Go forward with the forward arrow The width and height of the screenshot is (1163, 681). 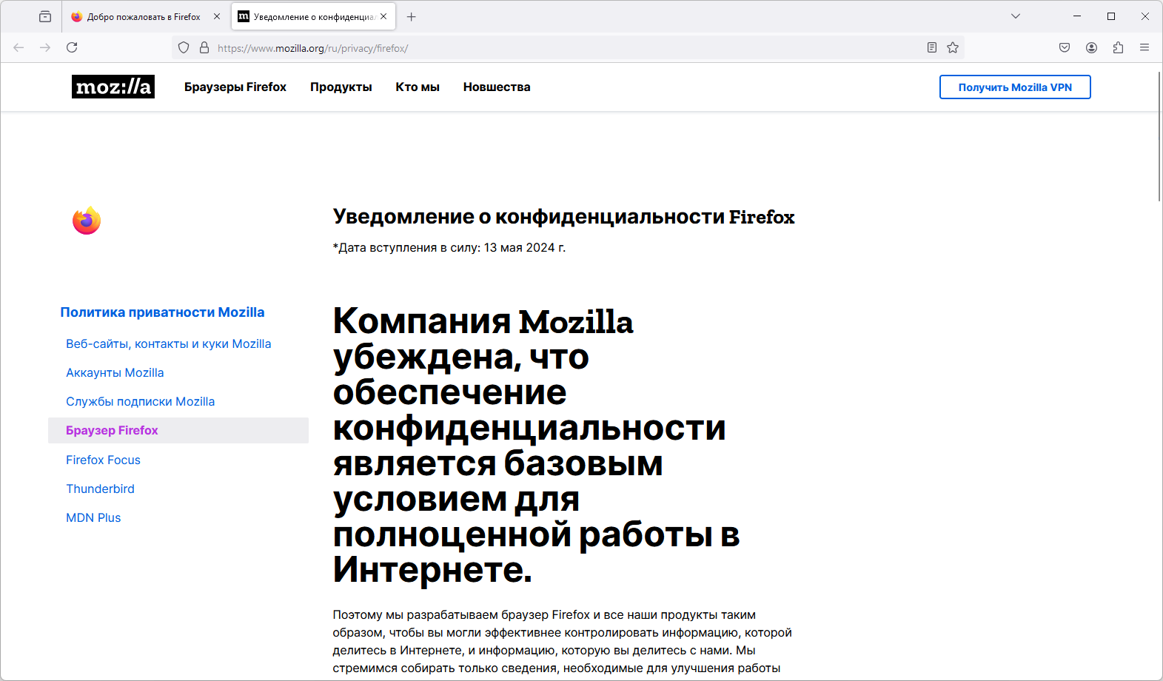[x=45, y=47]
